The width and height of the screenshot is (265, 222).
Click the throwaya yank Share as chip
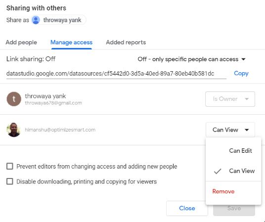[x=59, y=20]
